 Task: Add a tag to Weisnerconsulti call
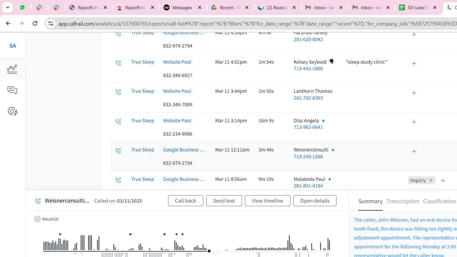(414, 151)
